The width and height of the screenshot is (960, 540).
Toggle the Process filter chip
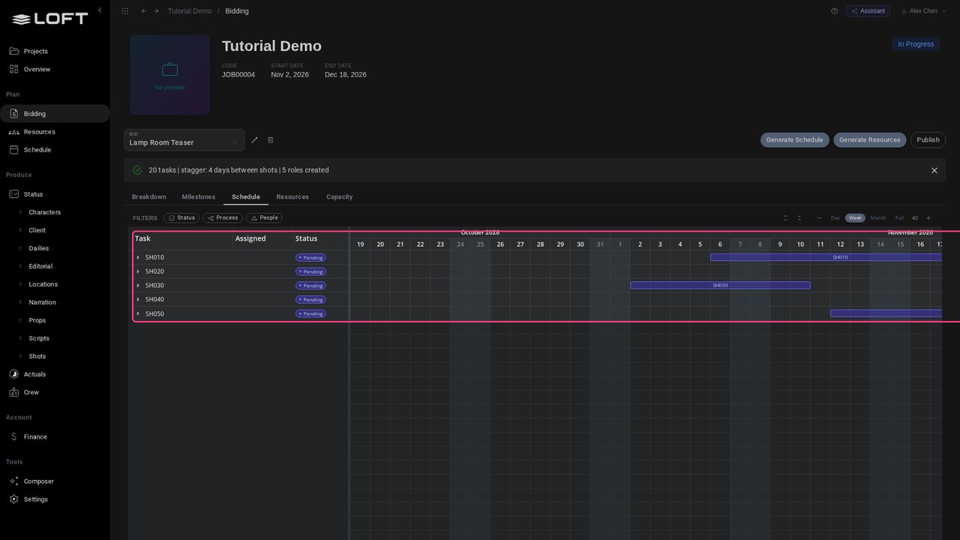[x=223, y=218]
